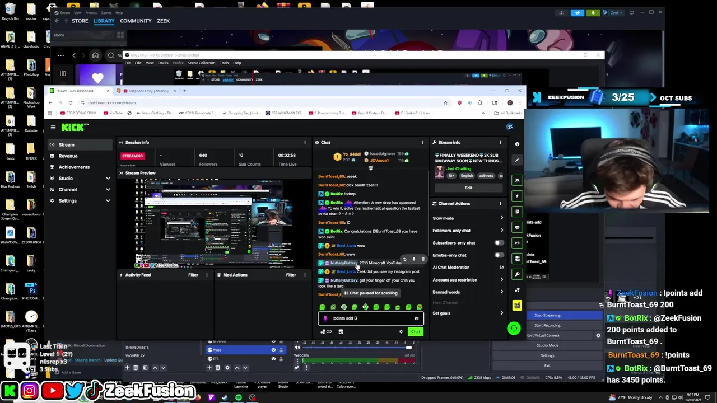Viewport: 717px width, 403px height.
Task: Open OBS source properties gear icon
Action: 227,368
